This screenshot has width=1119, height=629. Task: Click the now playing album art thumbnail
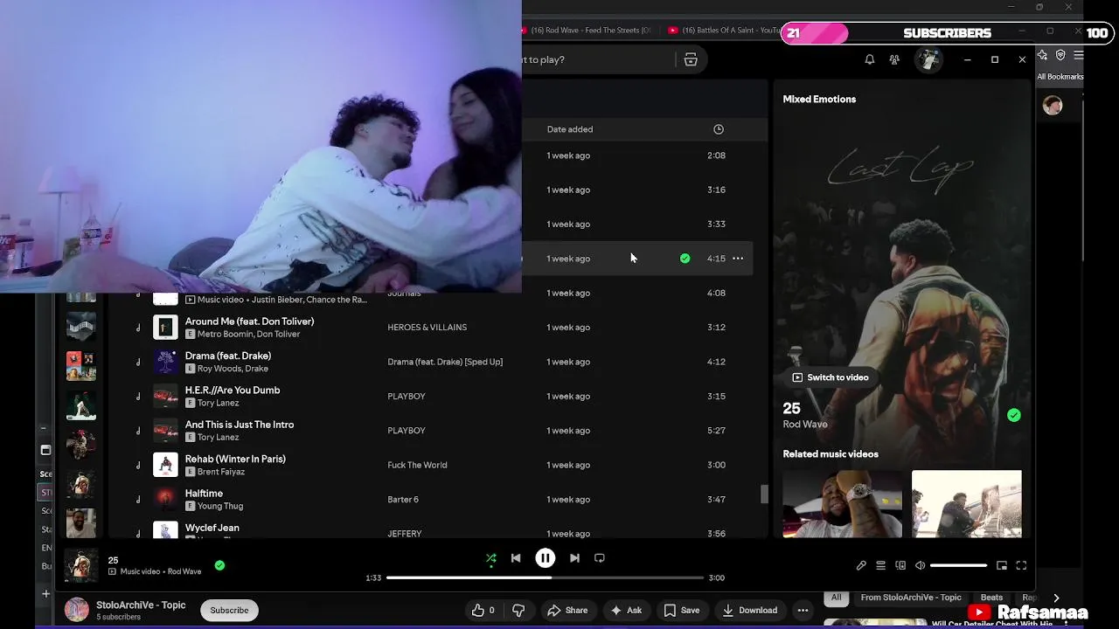click(81, 565)
